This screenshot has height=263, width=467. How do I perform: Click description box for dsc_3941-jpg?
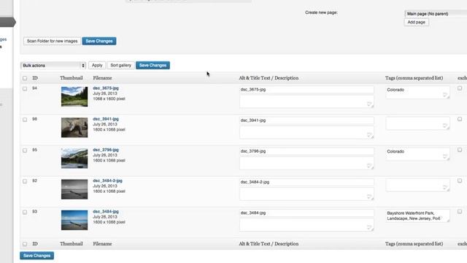click(306, 133)
